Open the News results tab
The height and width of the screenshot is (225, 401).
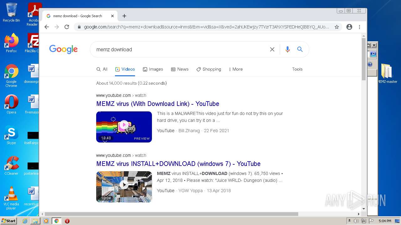(180, 69)
